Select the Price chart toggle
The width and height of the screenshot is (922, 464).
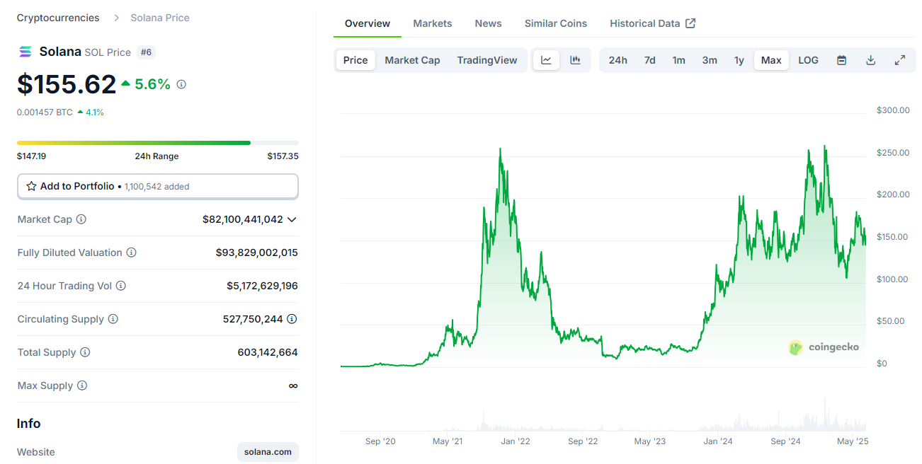point(355,60)
